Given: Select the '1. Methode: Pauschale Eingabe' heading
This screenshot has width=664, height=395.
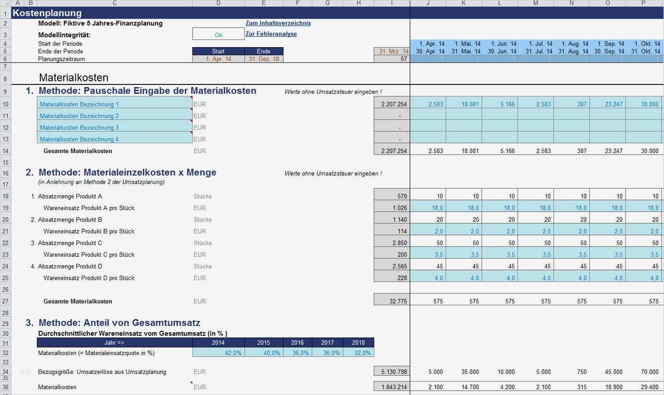Looking at the screenshot, I should [141, 91].
